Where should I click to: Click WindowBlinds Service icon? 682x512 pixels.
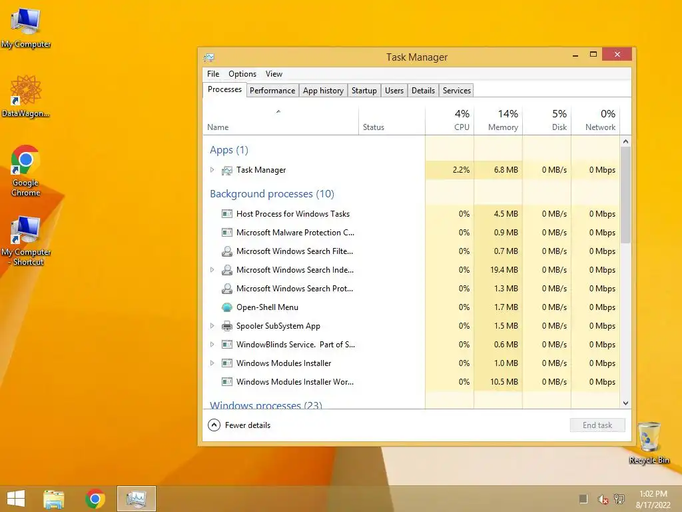coord(227,345)
